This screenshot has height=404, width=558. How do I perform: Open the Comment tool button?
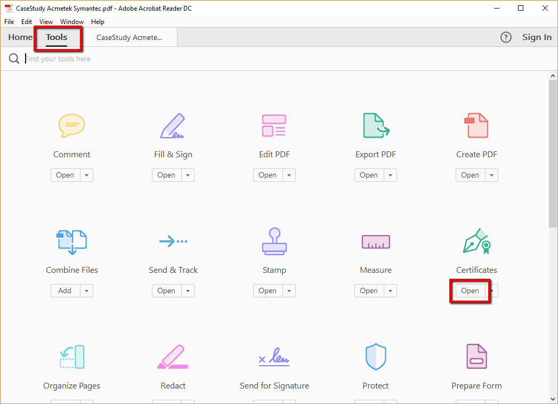[x=65, y=175]
